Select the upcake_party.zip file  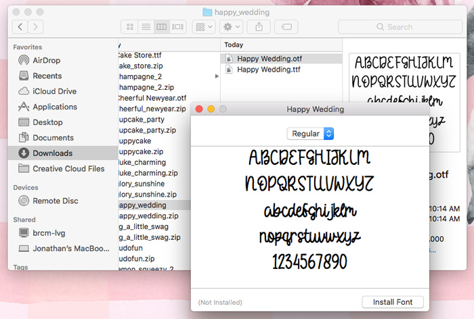click(x=148, y=130)
